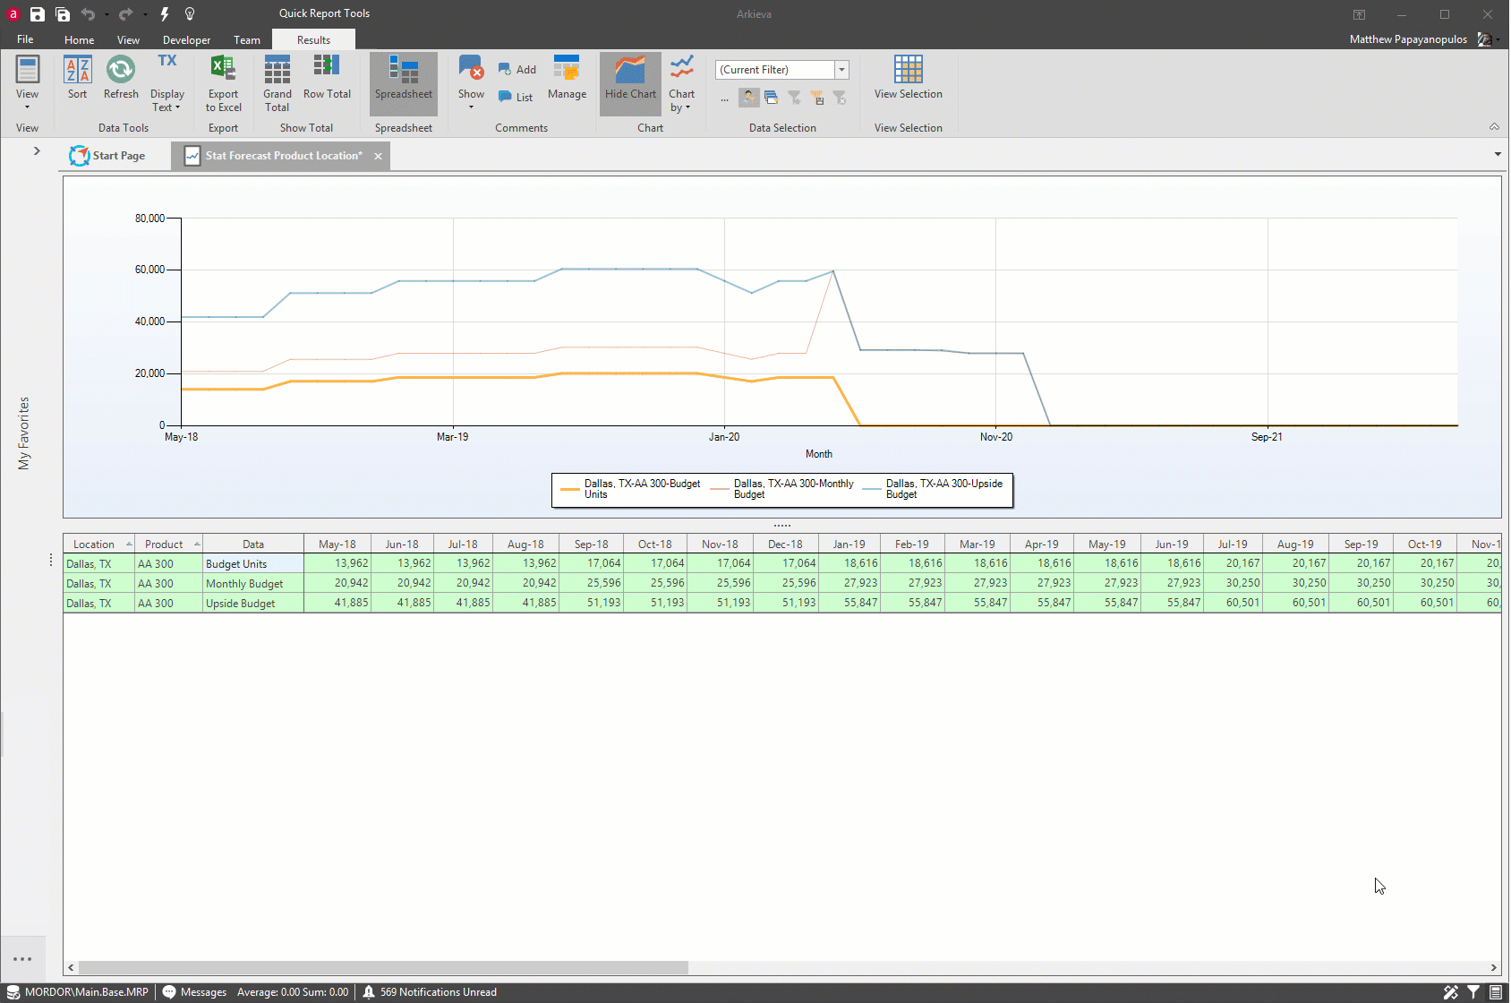The width and height of the screenshot is (1511, 1003).
Task: Switch to the Start Page tab
Action: pos(107,156)
